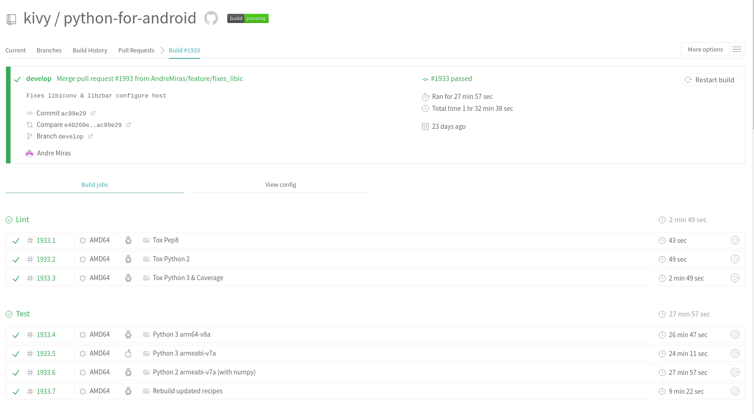Viewport: 754px width, 414px height.
Task: Click Andre Miras avatar icon
Action: pyautogui.click(x=29, y=153)
